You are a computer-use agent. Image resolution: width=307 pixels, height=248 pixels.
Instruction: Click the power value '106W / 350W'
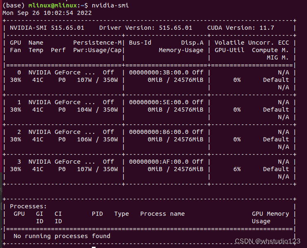98,139
